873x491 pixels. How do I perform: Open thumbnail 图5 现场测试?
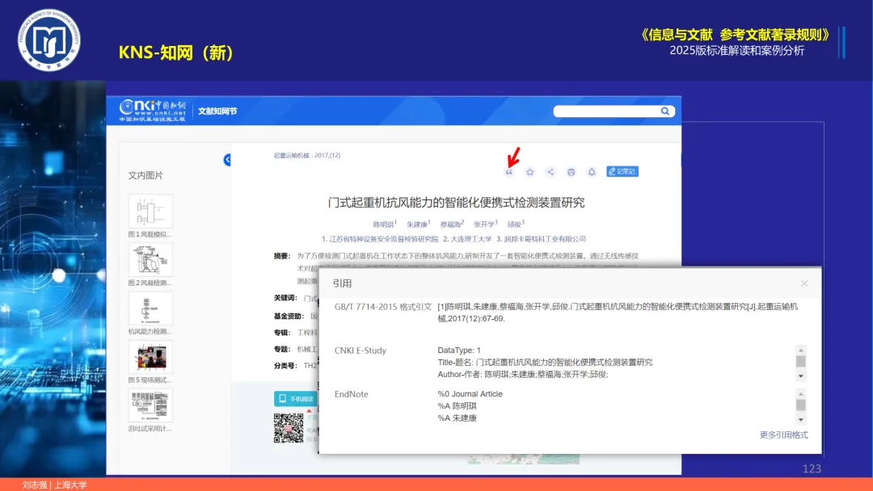tap(150, 357)
